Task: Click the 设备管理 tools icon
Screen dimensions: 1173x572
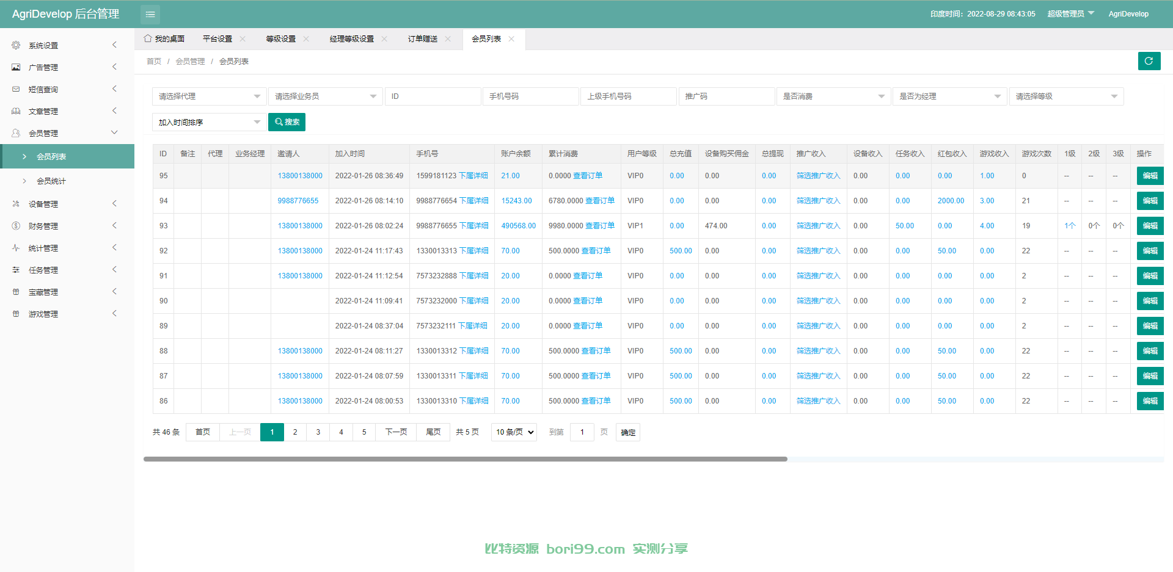Action: [x=16, y=204]
